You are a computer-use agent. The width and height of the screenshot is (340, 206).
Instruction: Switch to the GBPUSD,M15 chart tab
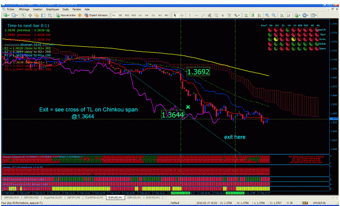coord(11,197)
